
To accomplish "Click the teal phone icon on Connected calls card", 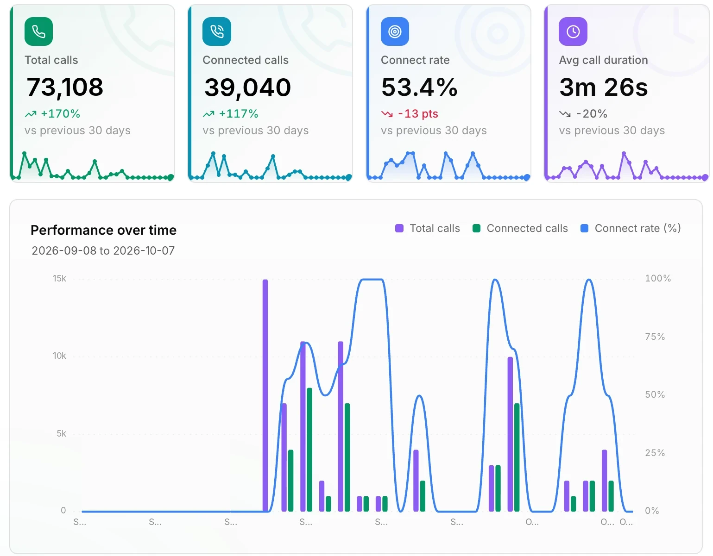I will pyautogui.click(x=217, y=31).
